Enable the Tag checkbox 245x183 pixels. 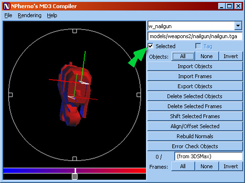pos(198,46)
